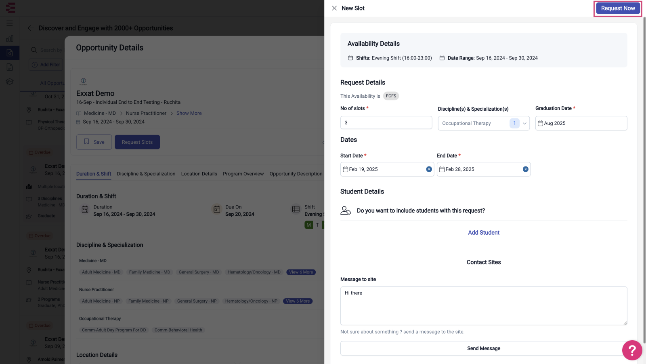The image size is (646, 364).
Task: Click into the Message to site textarea
Action: [x=484, y=306]
